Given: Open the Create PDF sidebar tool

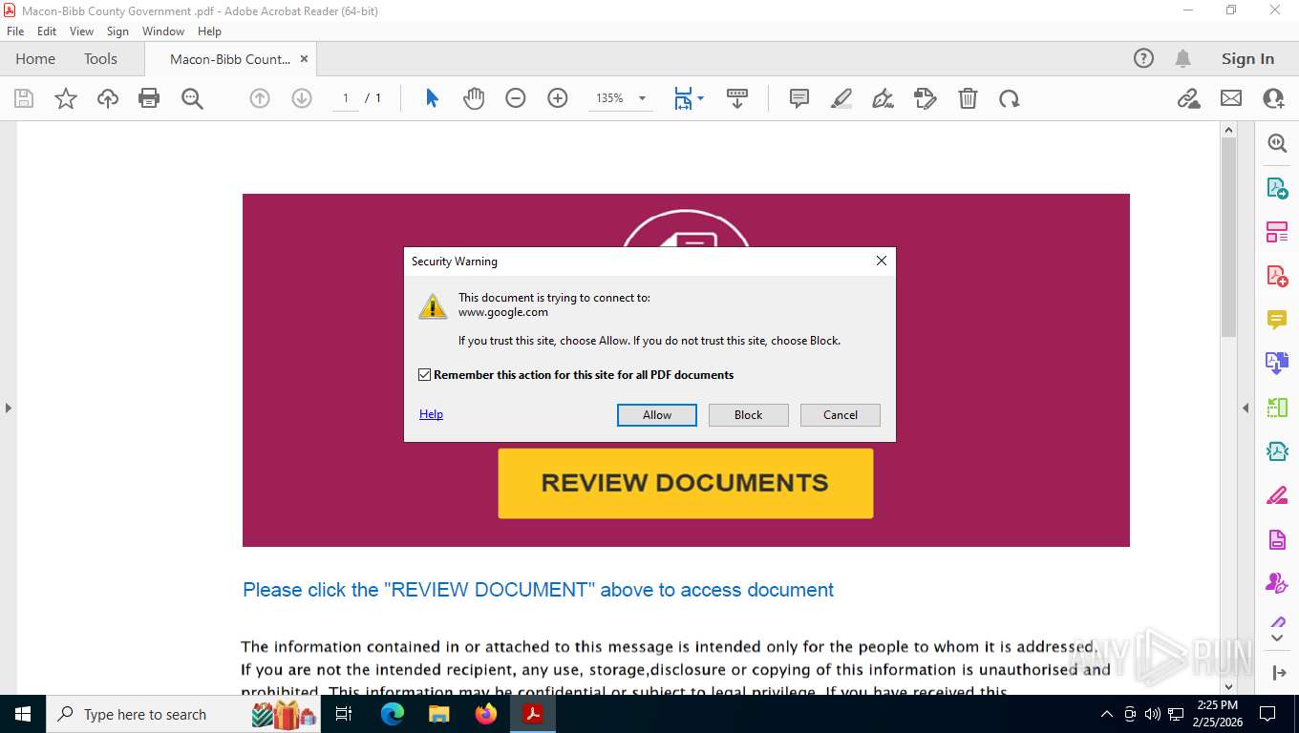Looking at the screenshot, I should coord(1277,276).
